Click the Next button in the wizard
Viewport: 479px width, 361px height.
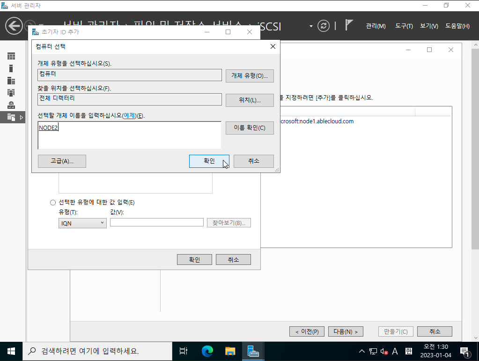(x=346, y=331)
